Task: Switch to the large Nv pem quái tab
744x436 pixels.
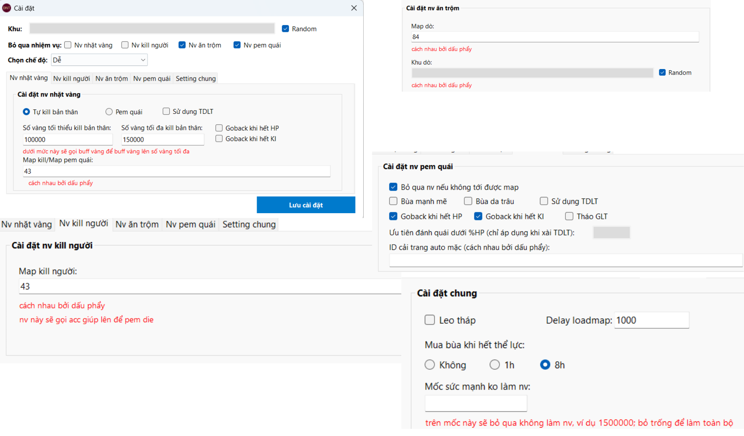Action: pos(190,224)
